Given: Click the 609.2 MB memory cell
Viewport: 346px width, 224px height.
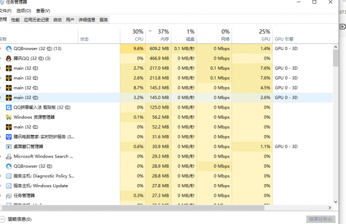Looking at the screenshot, I should pos(159,48).
